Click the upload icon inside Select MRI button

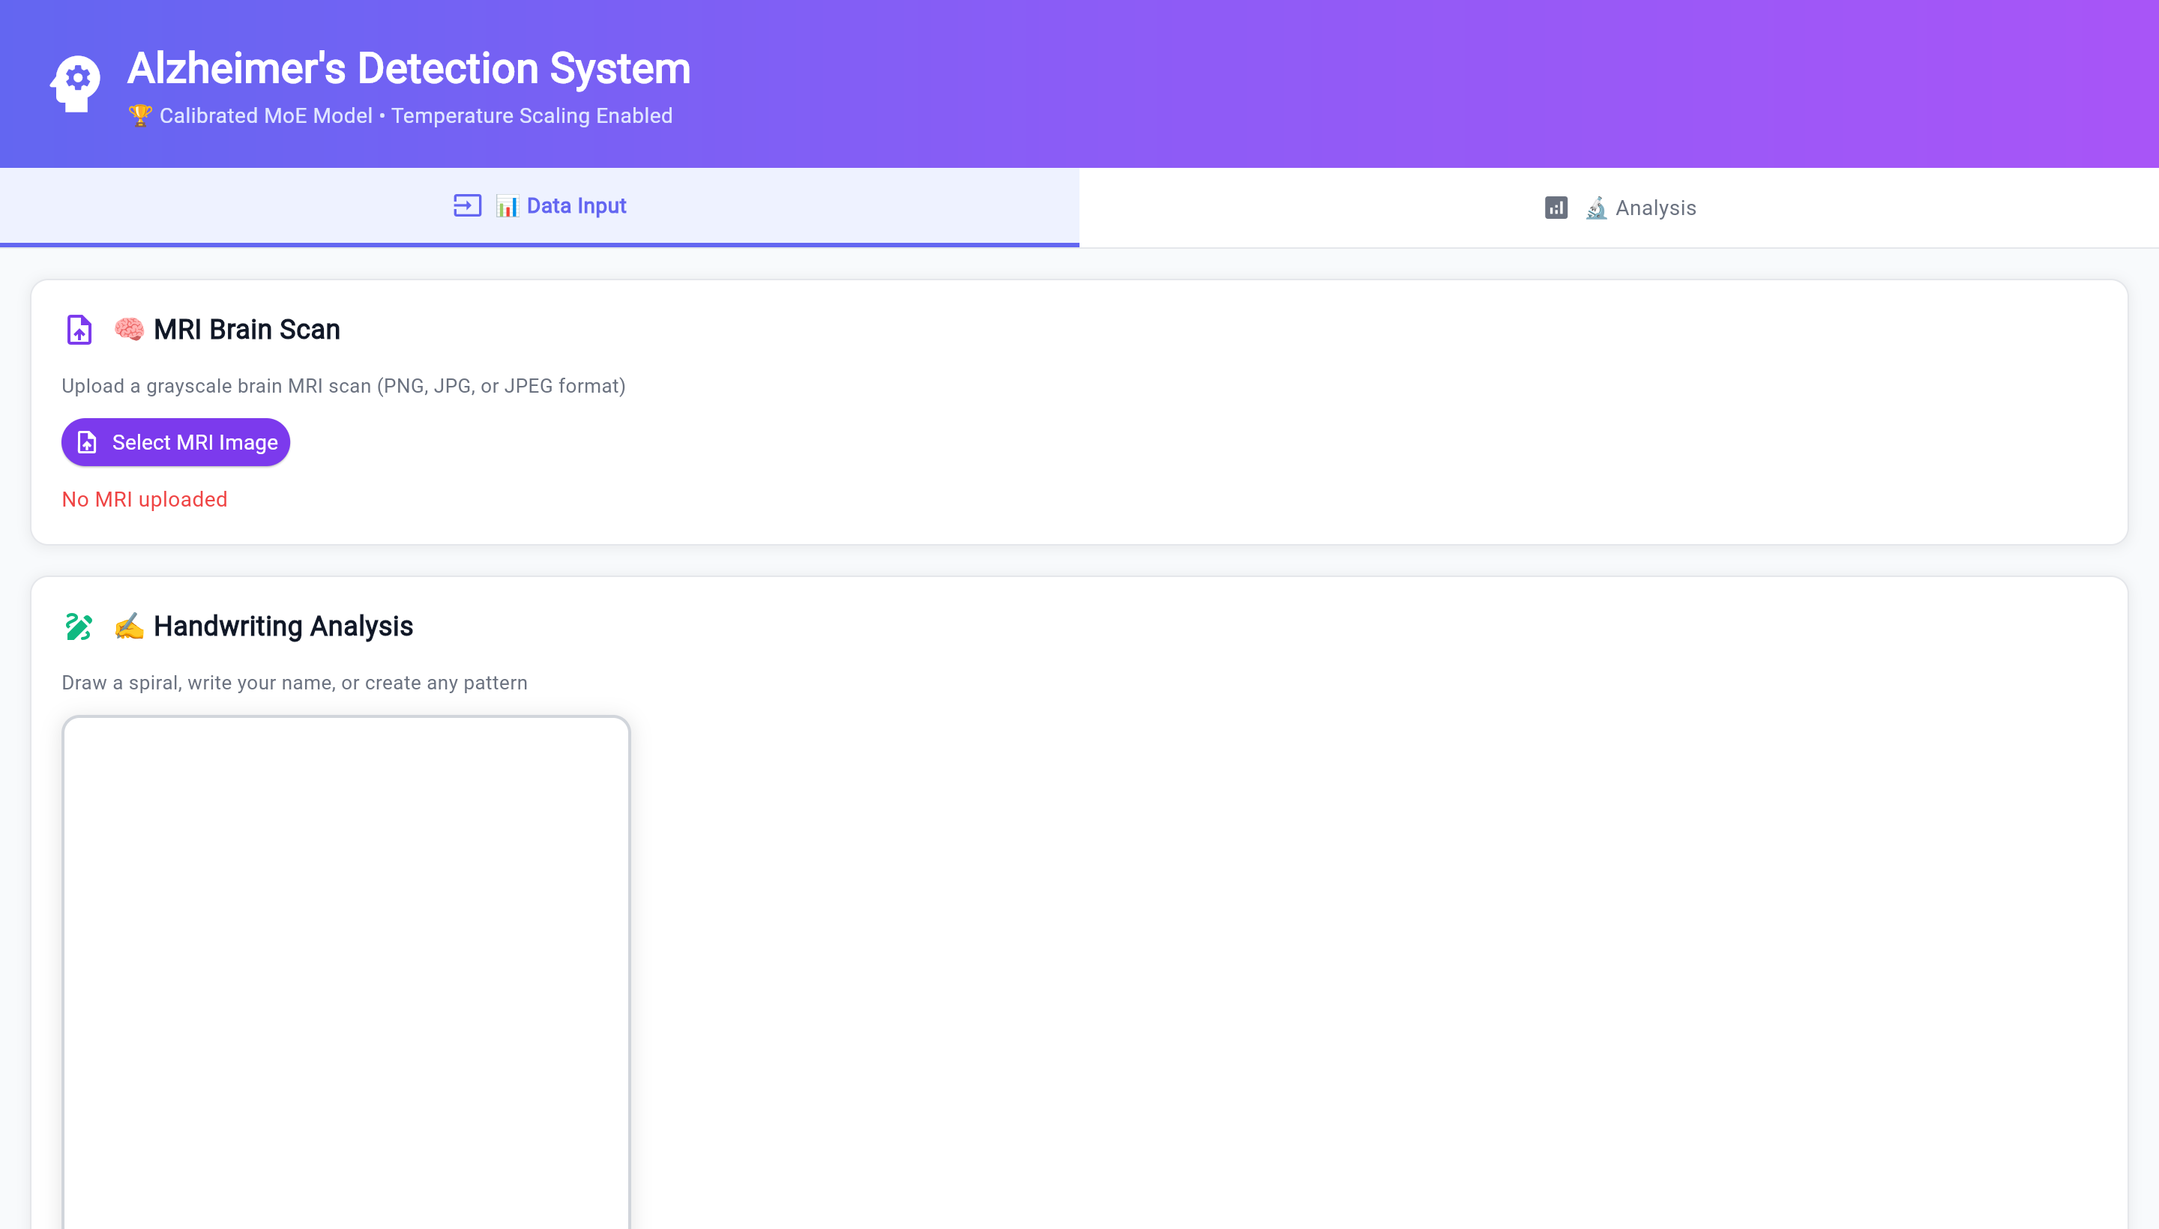click(87, 442)
